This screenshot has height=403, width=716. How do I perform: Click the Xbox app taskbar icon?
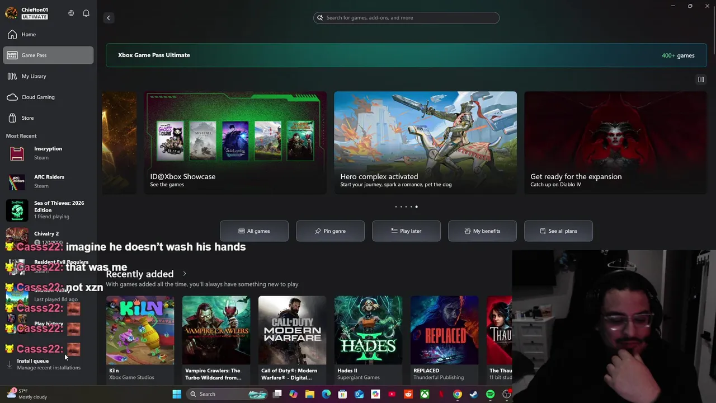click(x=425, y=394)
